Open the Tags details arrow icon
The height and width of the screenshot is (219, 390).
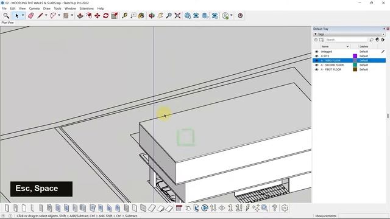click(x=383, y=40)
